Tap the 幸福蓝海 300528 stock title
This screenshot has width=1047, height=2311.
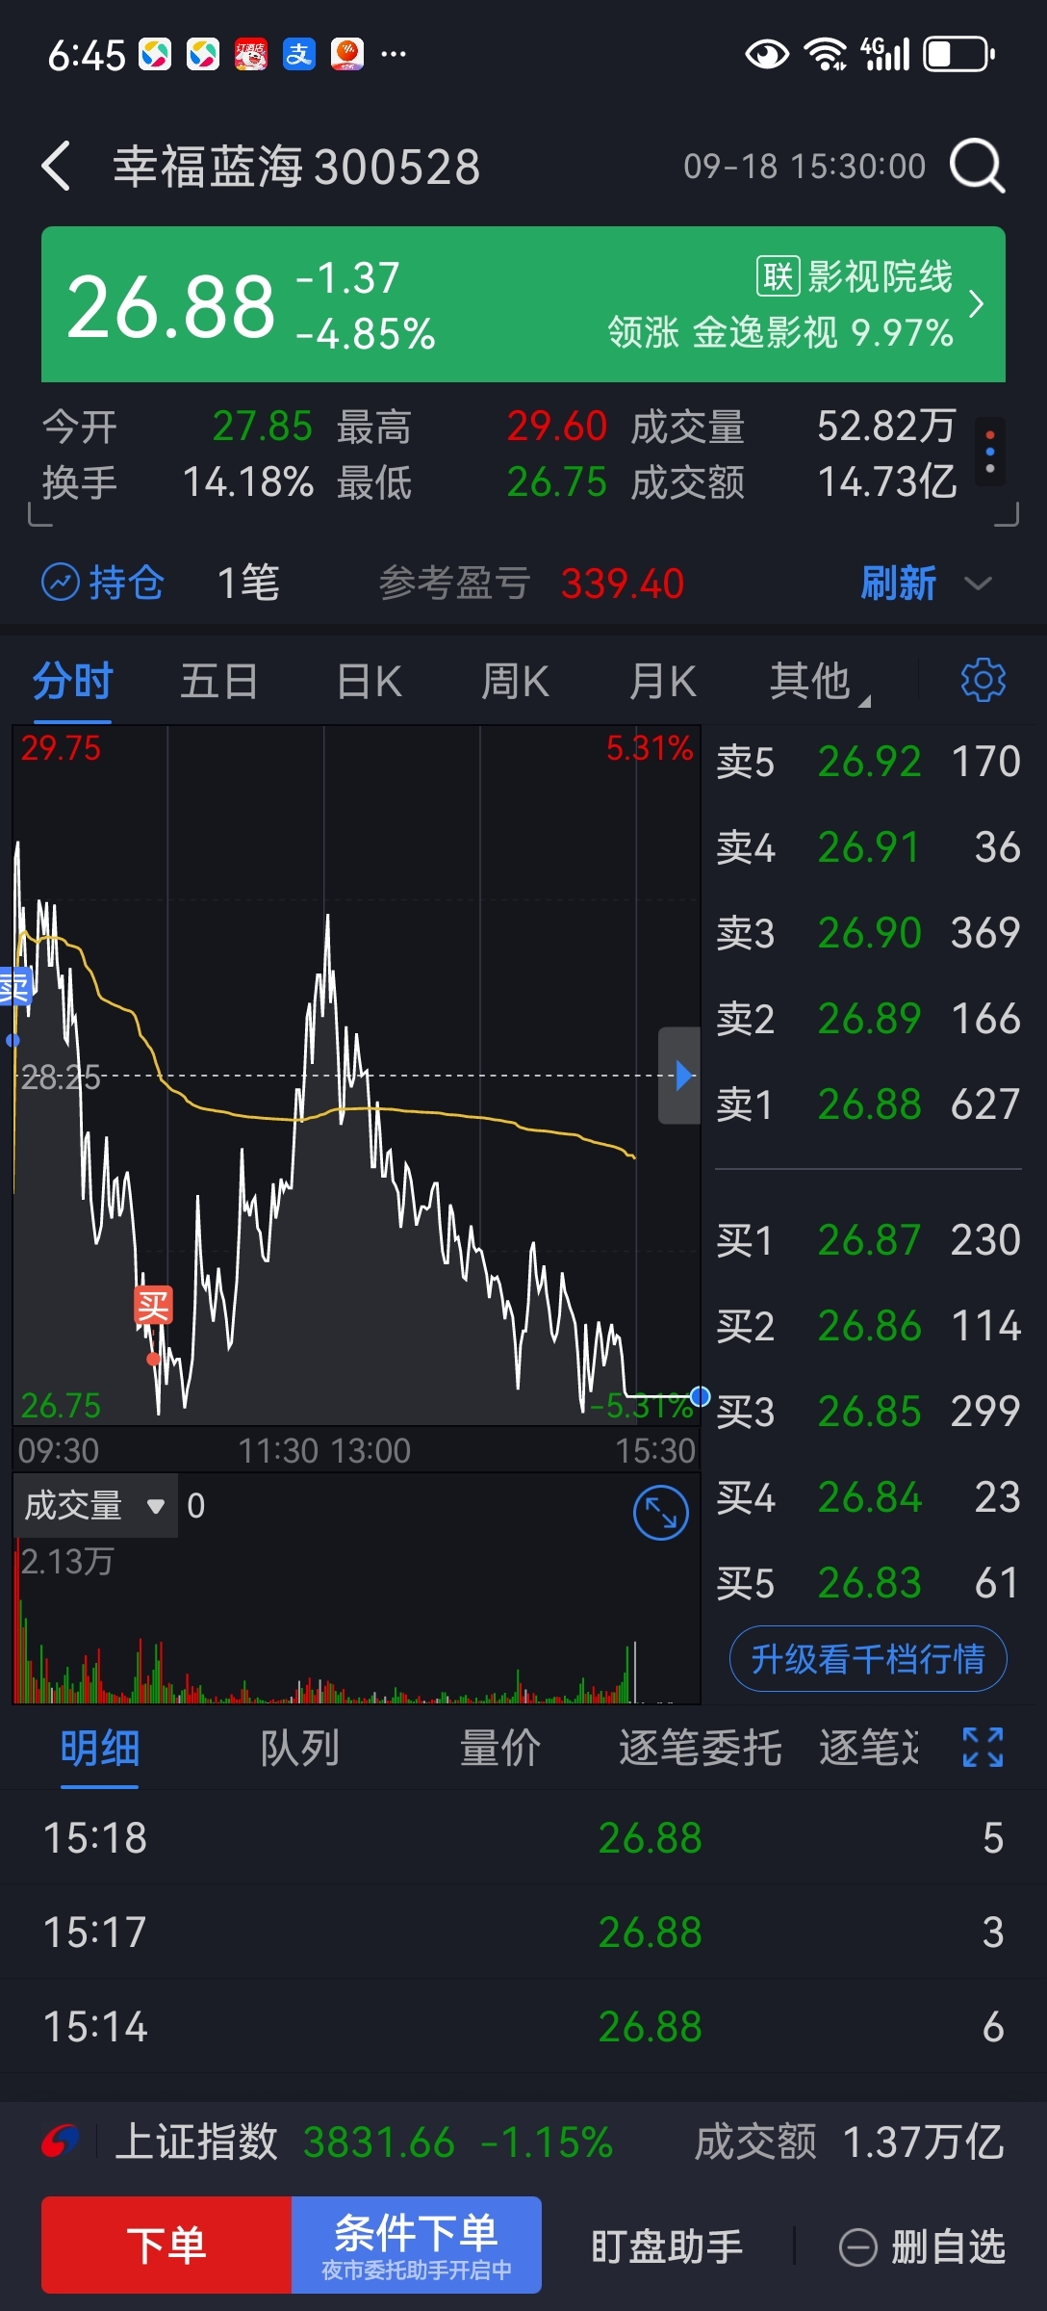click(x=296, y=167)
